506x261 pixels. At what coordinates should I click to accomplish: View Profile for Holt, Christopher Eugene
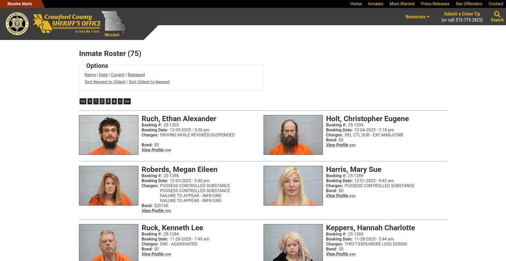click(x=341, y=145)
